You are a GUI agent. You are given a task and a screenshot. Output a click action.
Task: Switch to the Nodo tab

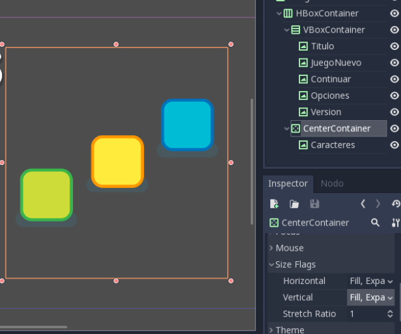point(332,184)
